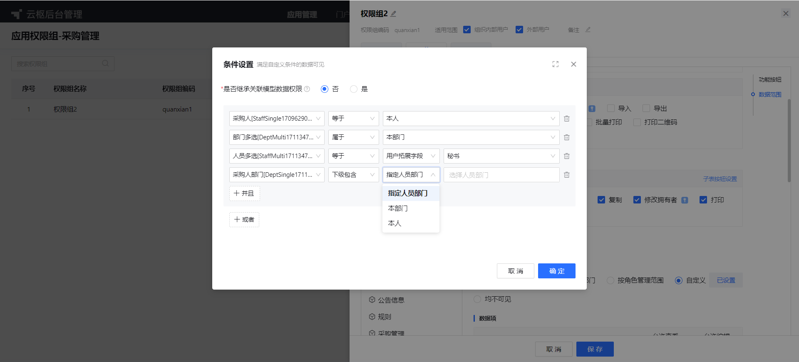Collapse the 指定人员部门 dropdown

(411, 175)
